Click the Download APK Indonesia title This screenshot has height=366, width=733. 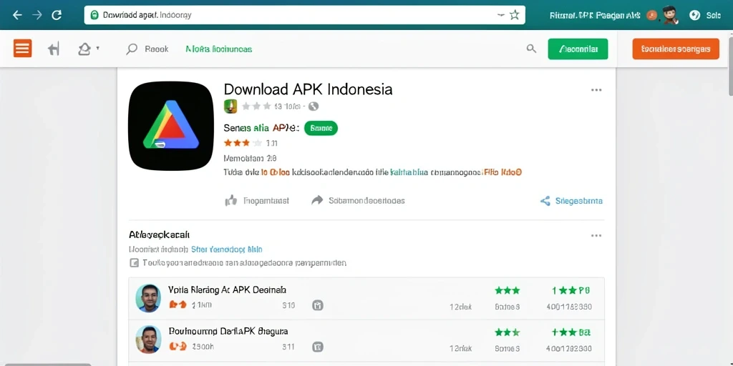tap(308, 89)
